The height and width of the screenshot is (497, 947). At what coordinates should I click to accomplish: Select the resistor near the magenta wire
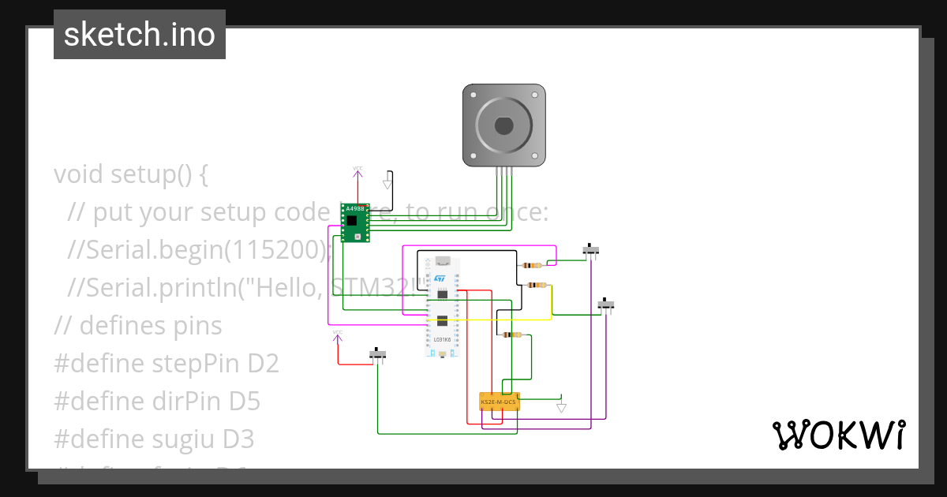(531, 265)
